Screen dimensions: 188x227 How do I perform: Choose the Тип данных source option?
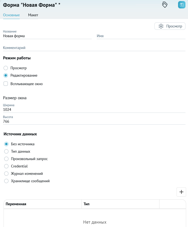(x=6, y=151)
